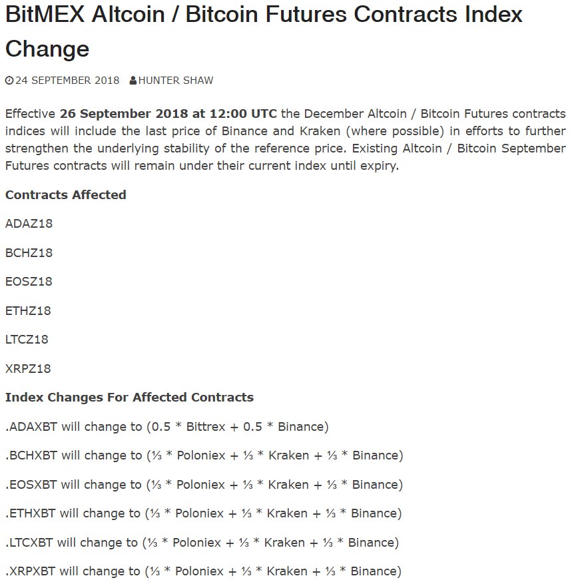Click the .ETHXBT index change line
572x584 pixels.
point(203,513)
